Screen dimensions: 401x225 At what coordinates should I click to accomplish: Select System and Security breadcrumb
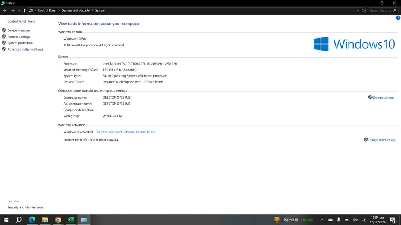[x=76, y=10]
